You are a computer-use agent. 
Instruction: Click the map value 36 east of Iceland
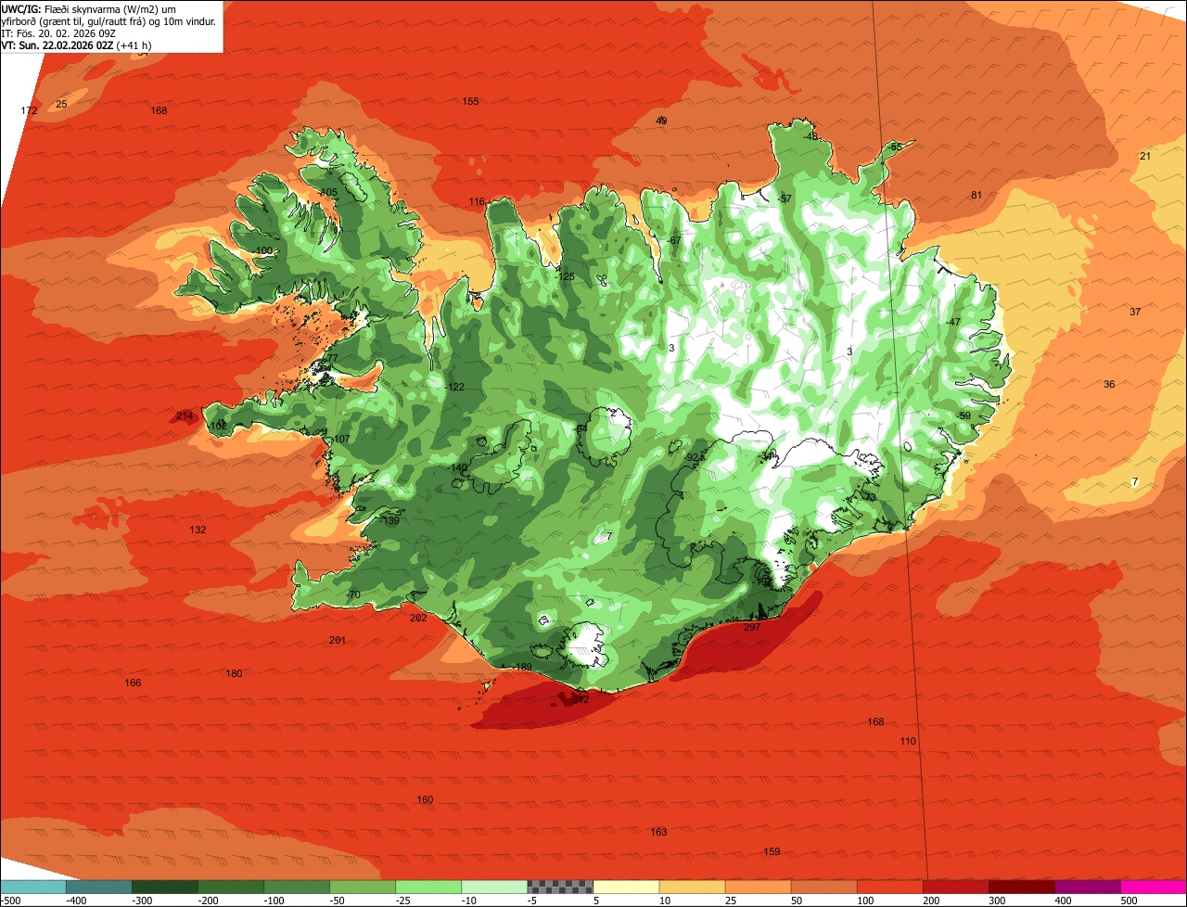point(1109,384)
